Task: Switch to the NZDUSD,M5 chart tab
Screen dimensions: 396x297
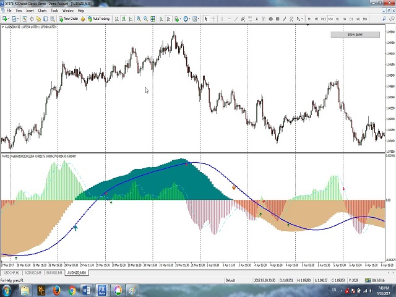Action: (33, 273)
